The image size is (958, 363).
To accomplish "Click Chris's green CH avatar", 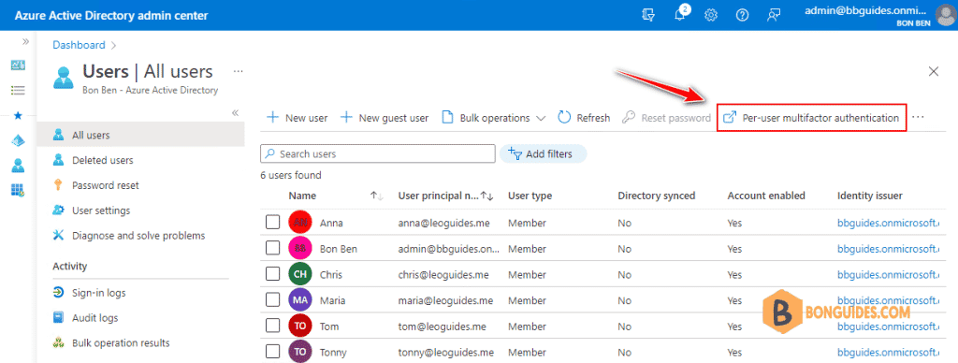I will tap(300, 274).
